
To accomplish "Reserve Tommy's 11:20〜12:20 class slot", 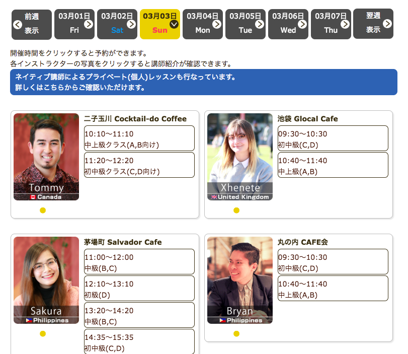I will pos(139,166).
